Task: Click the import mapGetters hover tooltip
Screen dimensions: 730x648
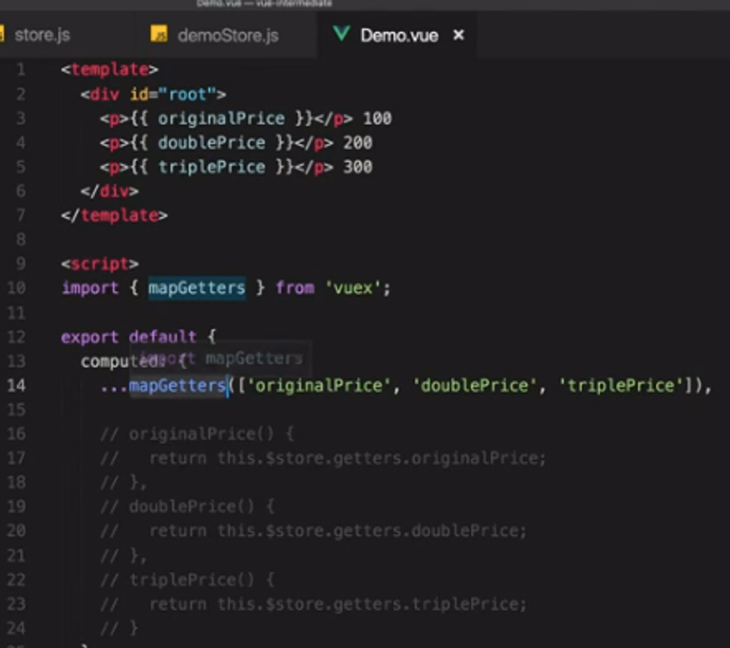Action: (220, 359)
